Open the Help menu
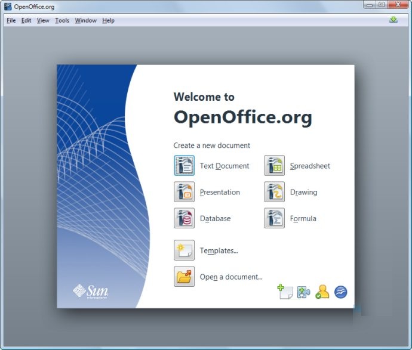Screen dimensions: 412x350 coord(108,20)
